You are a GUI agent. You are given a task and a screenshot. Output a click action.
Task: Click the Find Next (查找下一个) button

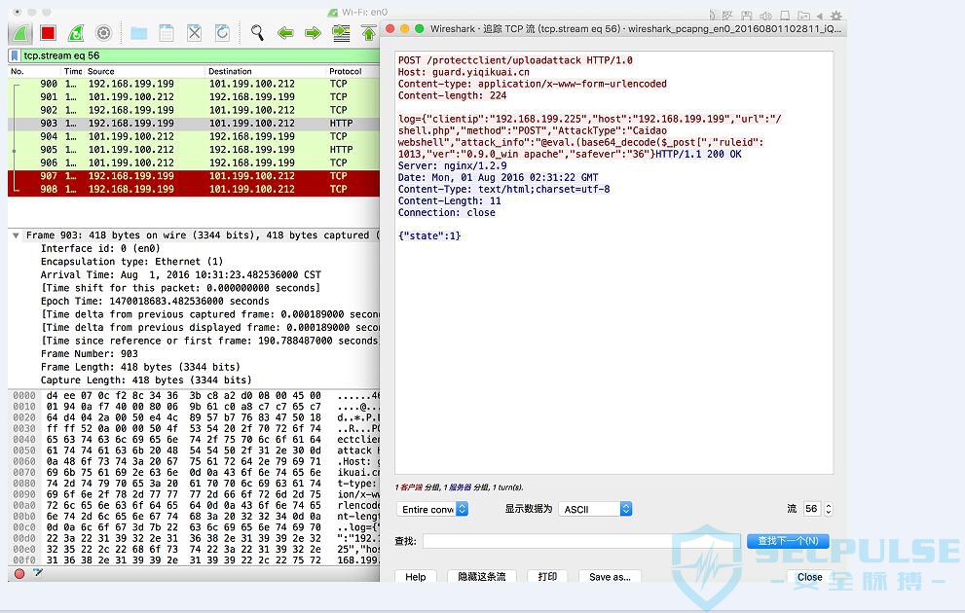coord(788,541)
